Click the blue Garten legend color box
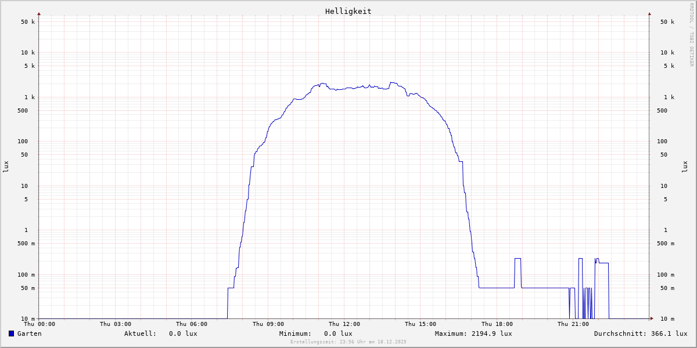 (x=11, y=333)
